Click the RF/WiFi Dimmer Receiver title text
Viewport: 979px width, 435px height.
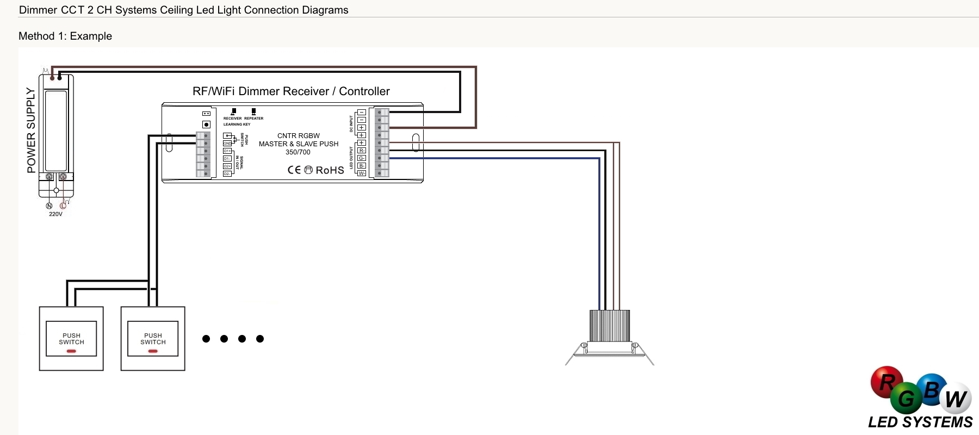[291, 91]
